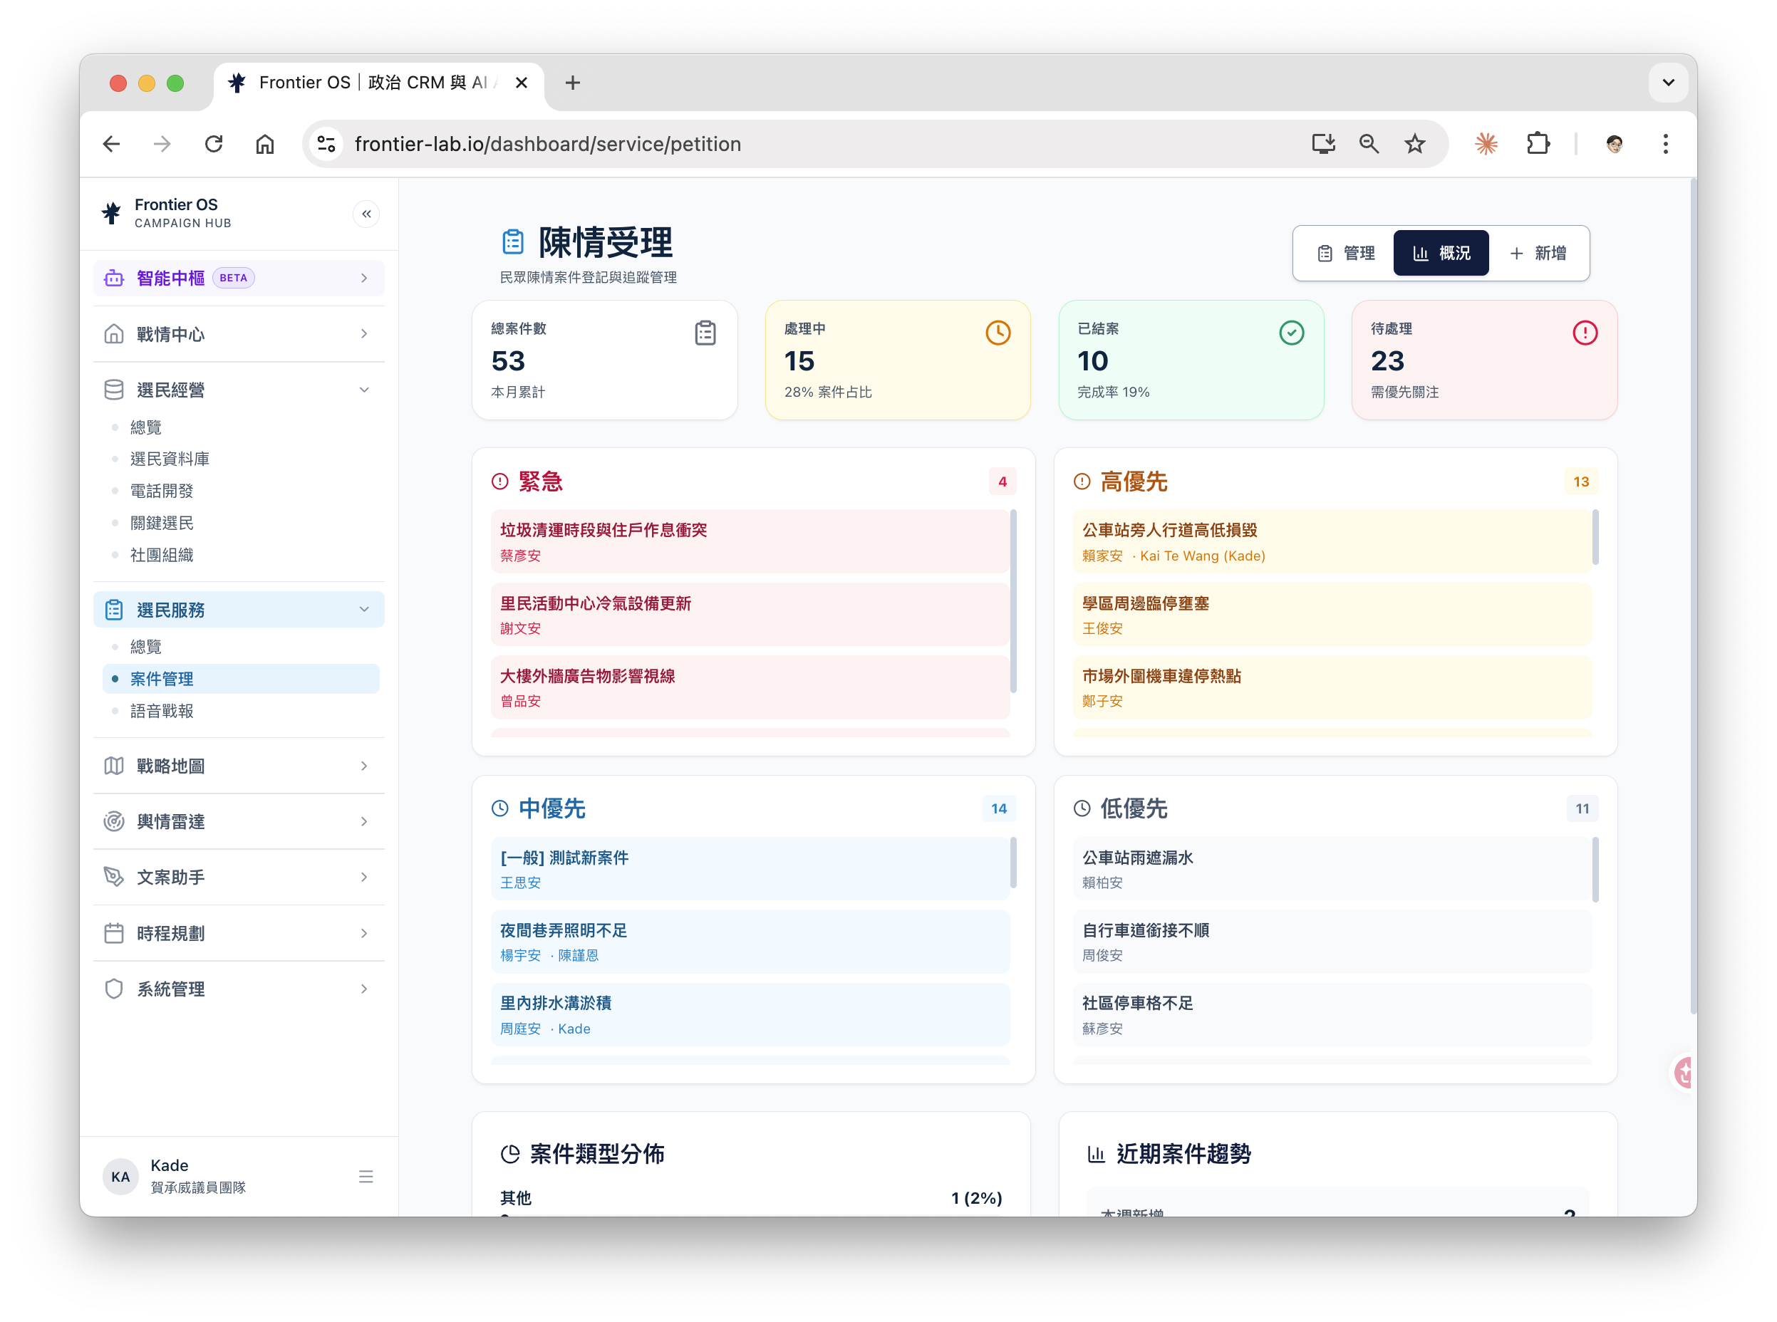Open the browser extensions puzzle icon
The image size is (1777, 1322).
(x=1538, y=144)
